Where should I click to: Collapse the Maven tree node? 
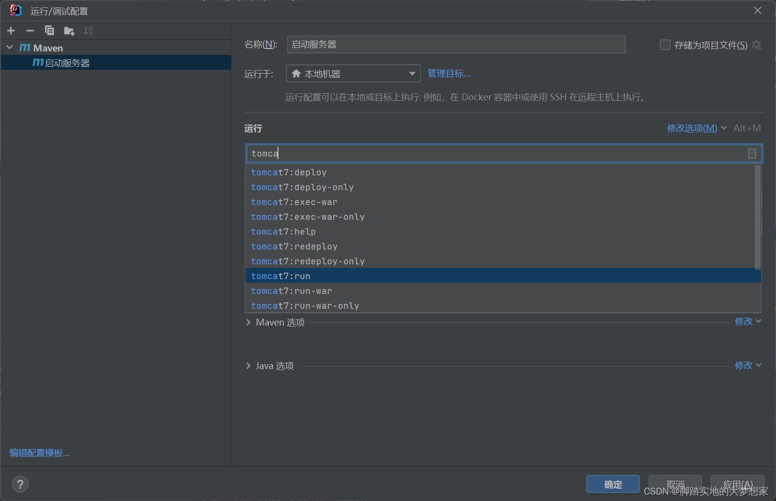click(x=9, y=47)
